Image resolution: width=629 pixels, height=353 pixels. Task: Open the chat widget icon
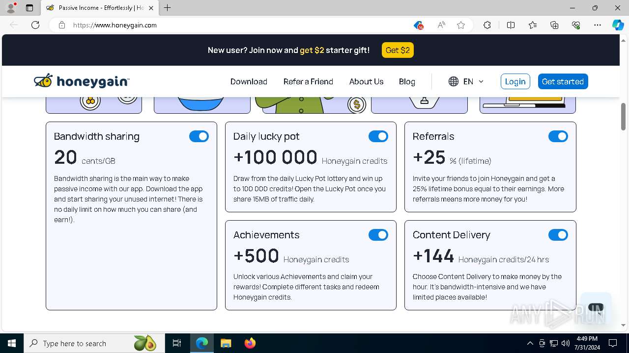click(596, 308)
